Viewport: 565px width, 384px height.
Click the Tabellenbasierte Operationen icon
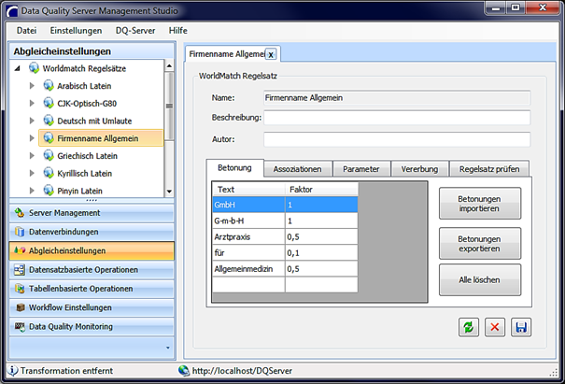point(20,289)
